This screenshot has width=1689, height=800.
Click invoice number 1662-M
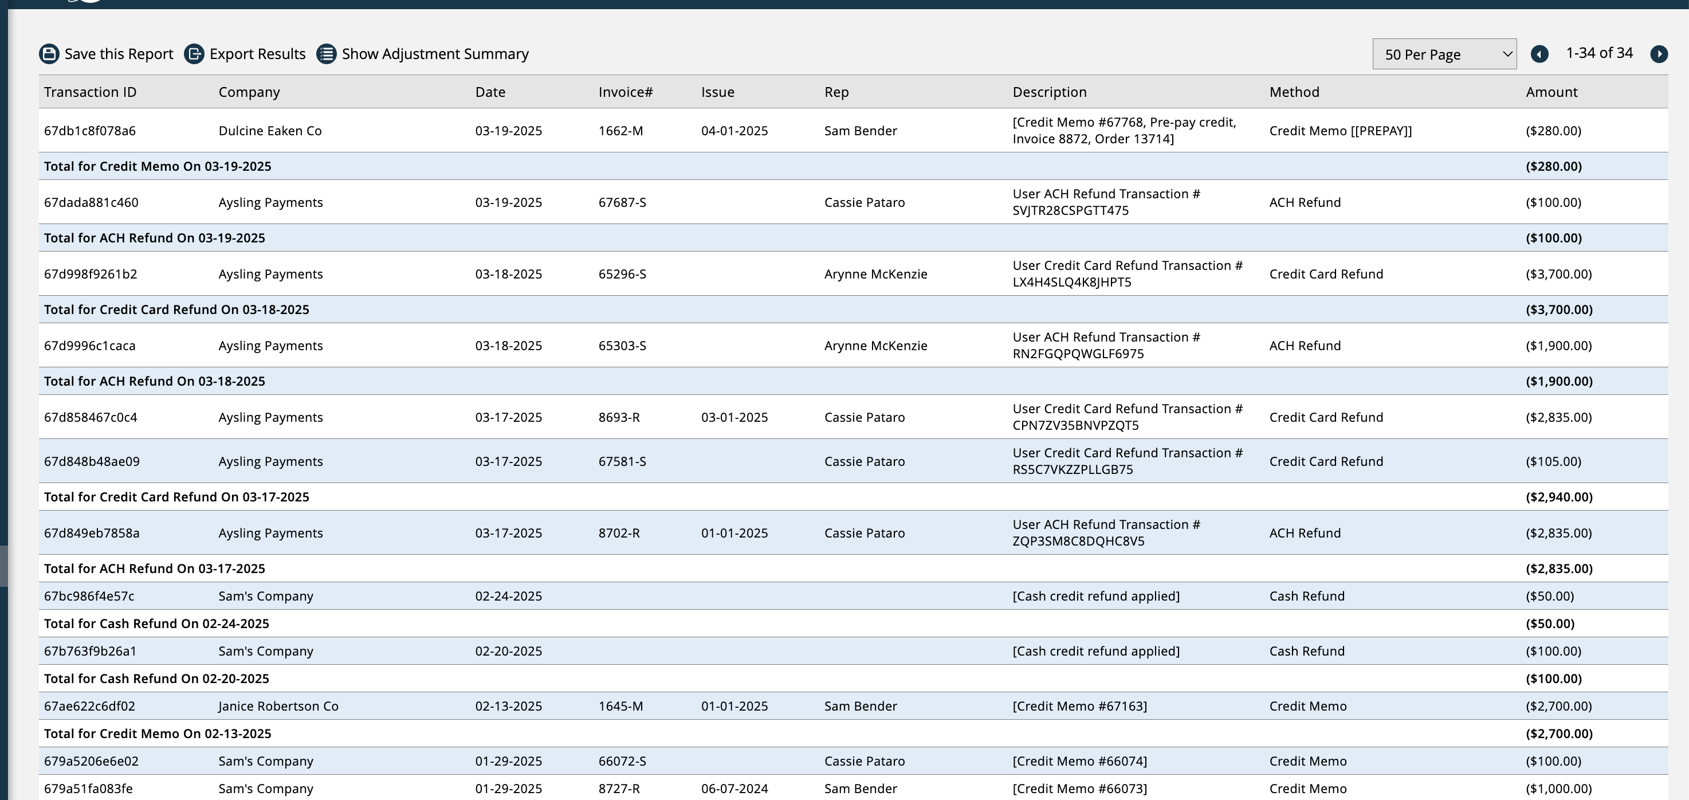(621, 131)
